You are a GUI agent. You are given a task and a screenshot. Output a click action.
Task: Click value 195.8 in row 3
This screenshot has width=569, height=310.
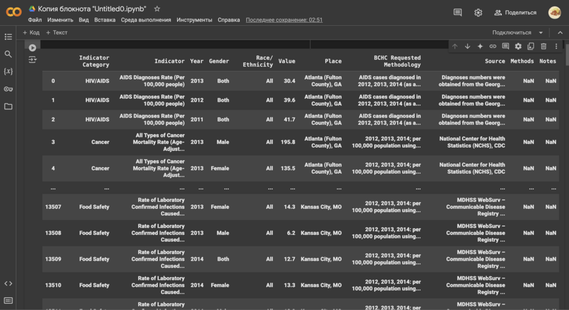click(x=288, y=142)
